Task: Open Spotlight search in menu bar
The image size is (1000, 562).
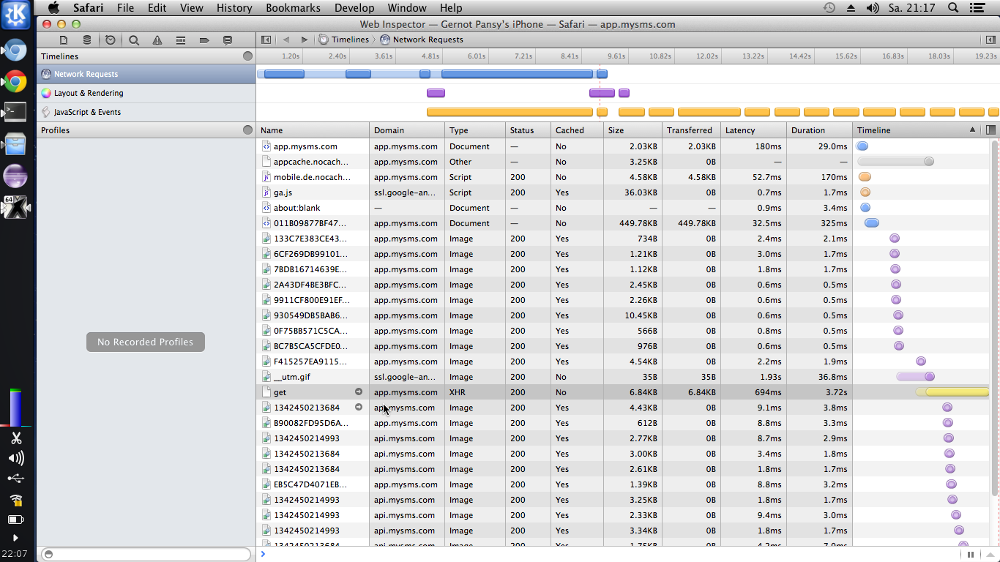Action: pyautogui.click(x=953, y=8)
